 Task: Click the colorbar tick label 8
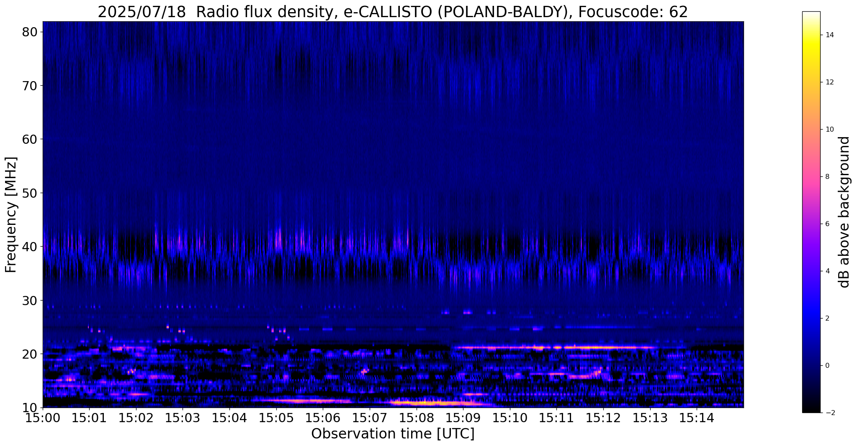[x=827, y=176]
